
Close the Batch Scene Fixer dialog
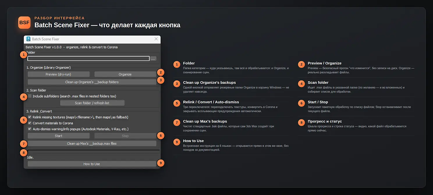[x=156, y=39]
